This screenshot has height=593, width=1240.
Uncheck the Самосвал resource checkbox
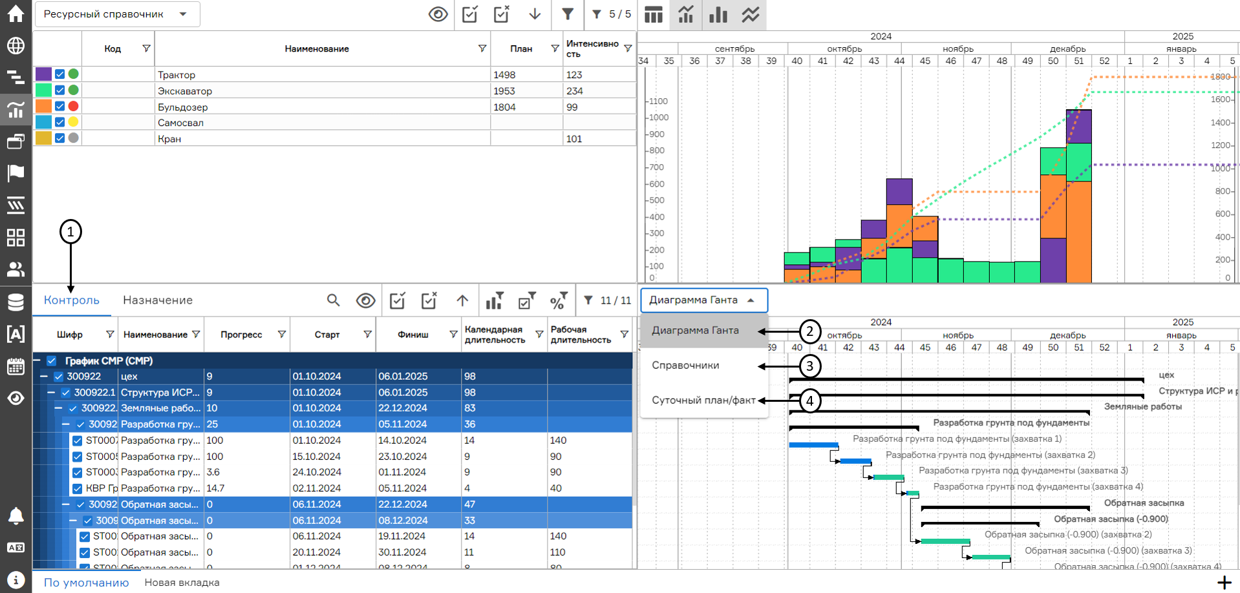coord(59,122)
